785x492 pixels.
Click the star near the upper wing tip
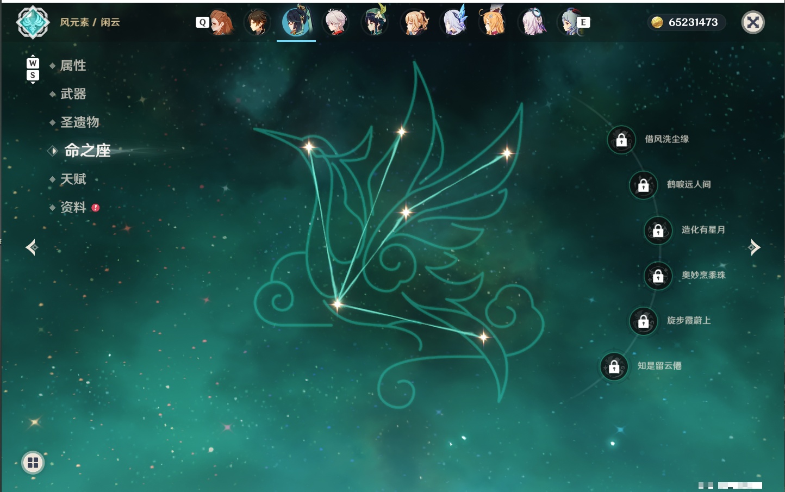(x=507, y=153)
